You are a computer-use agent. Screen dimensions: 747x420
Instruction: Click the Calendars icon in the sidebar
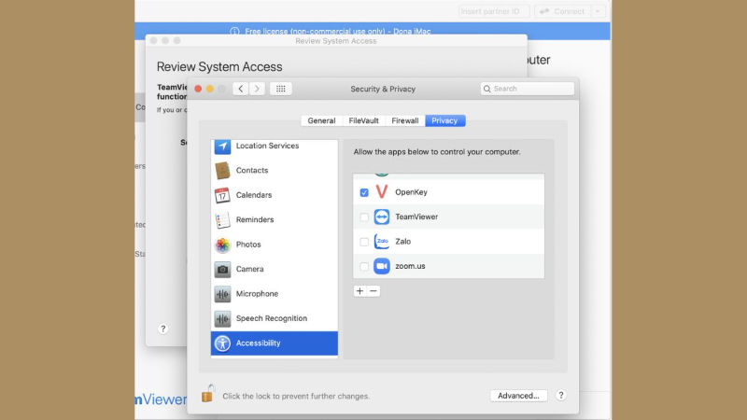coord(222,195)
